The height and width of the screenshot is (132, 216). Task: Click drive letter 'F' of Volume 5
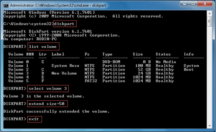point(43,81)
